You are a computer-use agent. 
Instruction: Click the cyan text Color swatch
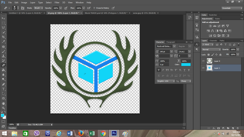pyautogui.click(x=186, y=64)
